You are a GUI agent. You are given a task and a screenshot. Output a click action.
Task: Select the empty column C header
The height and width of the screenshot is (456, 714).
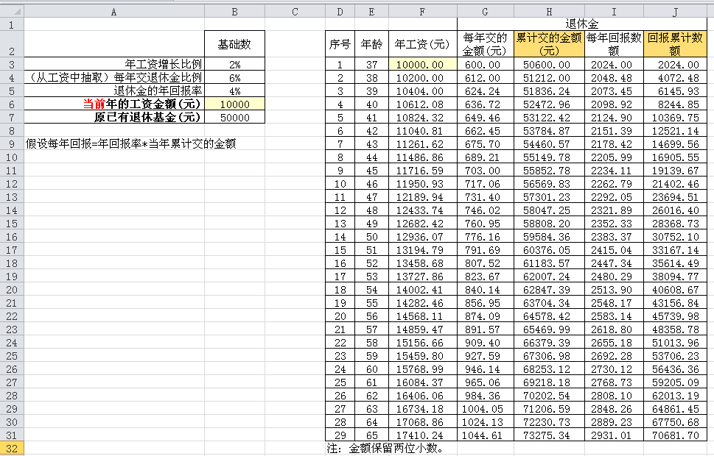click(x=295, y=12)
